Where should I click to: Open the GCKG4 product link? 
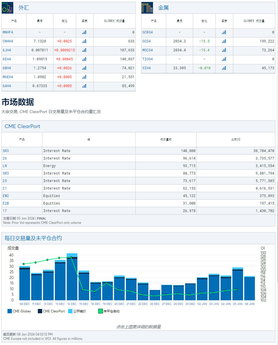tap(148, 32)
